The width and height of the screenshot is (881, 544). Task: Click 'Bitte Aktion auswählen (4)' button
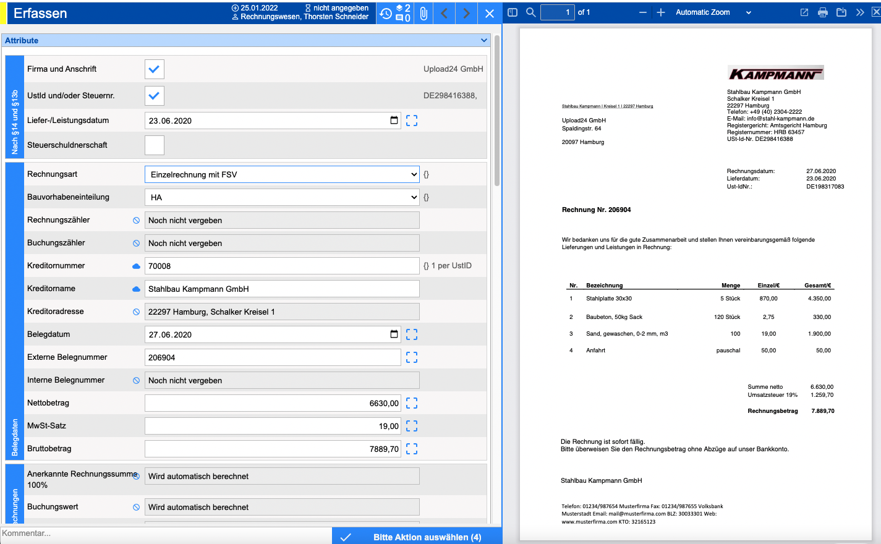point(417,537)
